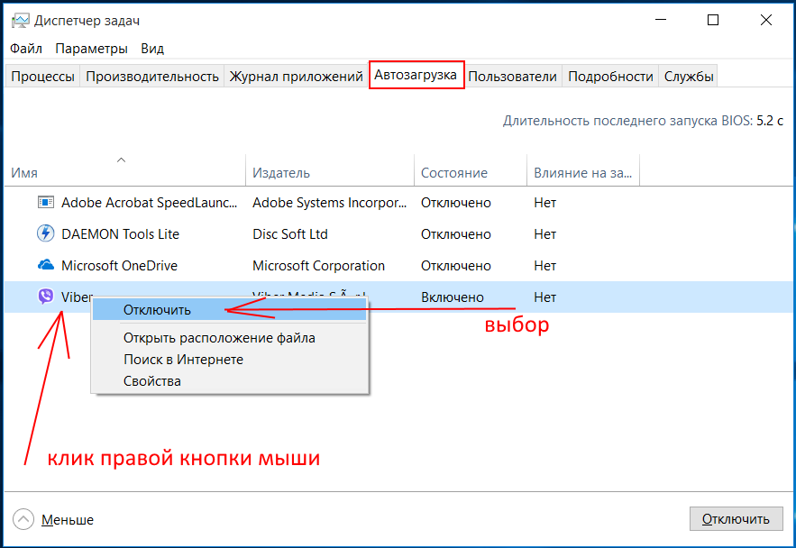
Task: Sort by the Влияние на за... column header
Action: [x=583, y=170]
